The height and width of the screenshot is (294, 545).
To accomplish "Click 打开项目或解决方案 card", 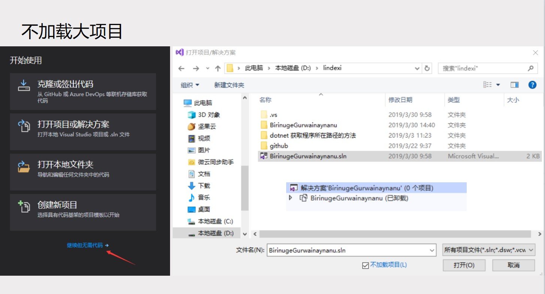I will click(x=83, y=132).
